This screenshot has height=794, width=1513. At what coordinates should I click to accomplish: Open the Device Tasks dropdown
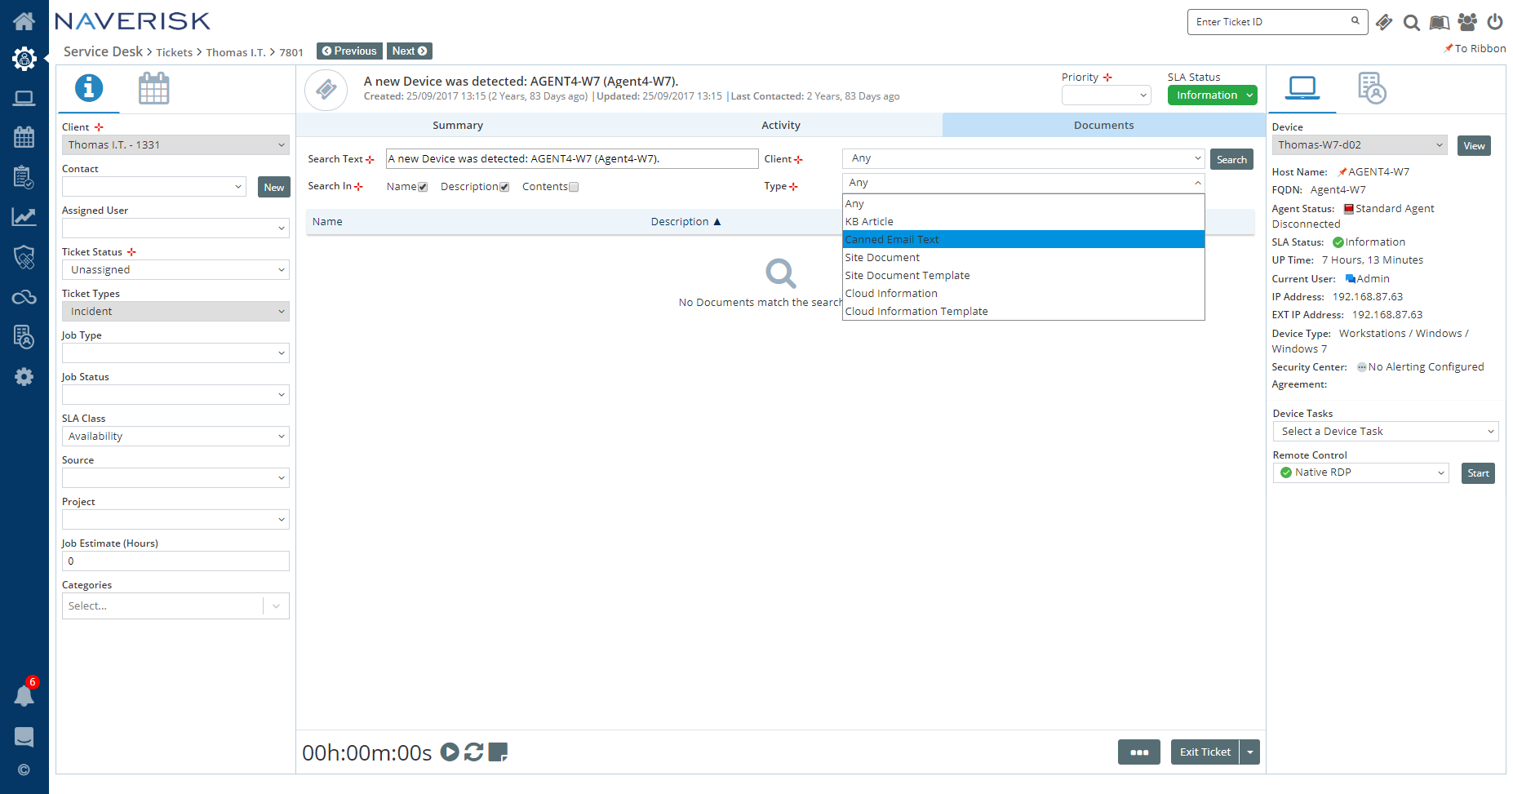[x=1385, y=432]
